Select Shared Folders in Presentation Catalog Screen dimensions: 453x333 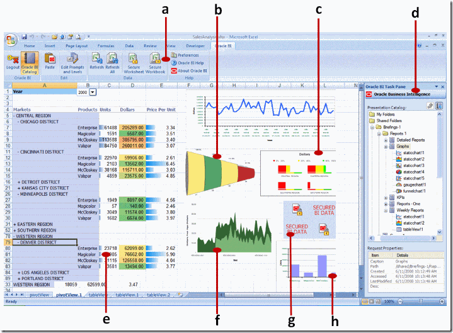pos(386,121)
